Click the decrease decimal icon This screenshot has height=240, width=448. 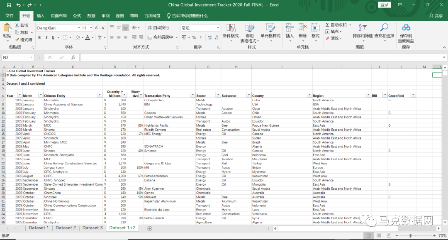tap(217, 37)
